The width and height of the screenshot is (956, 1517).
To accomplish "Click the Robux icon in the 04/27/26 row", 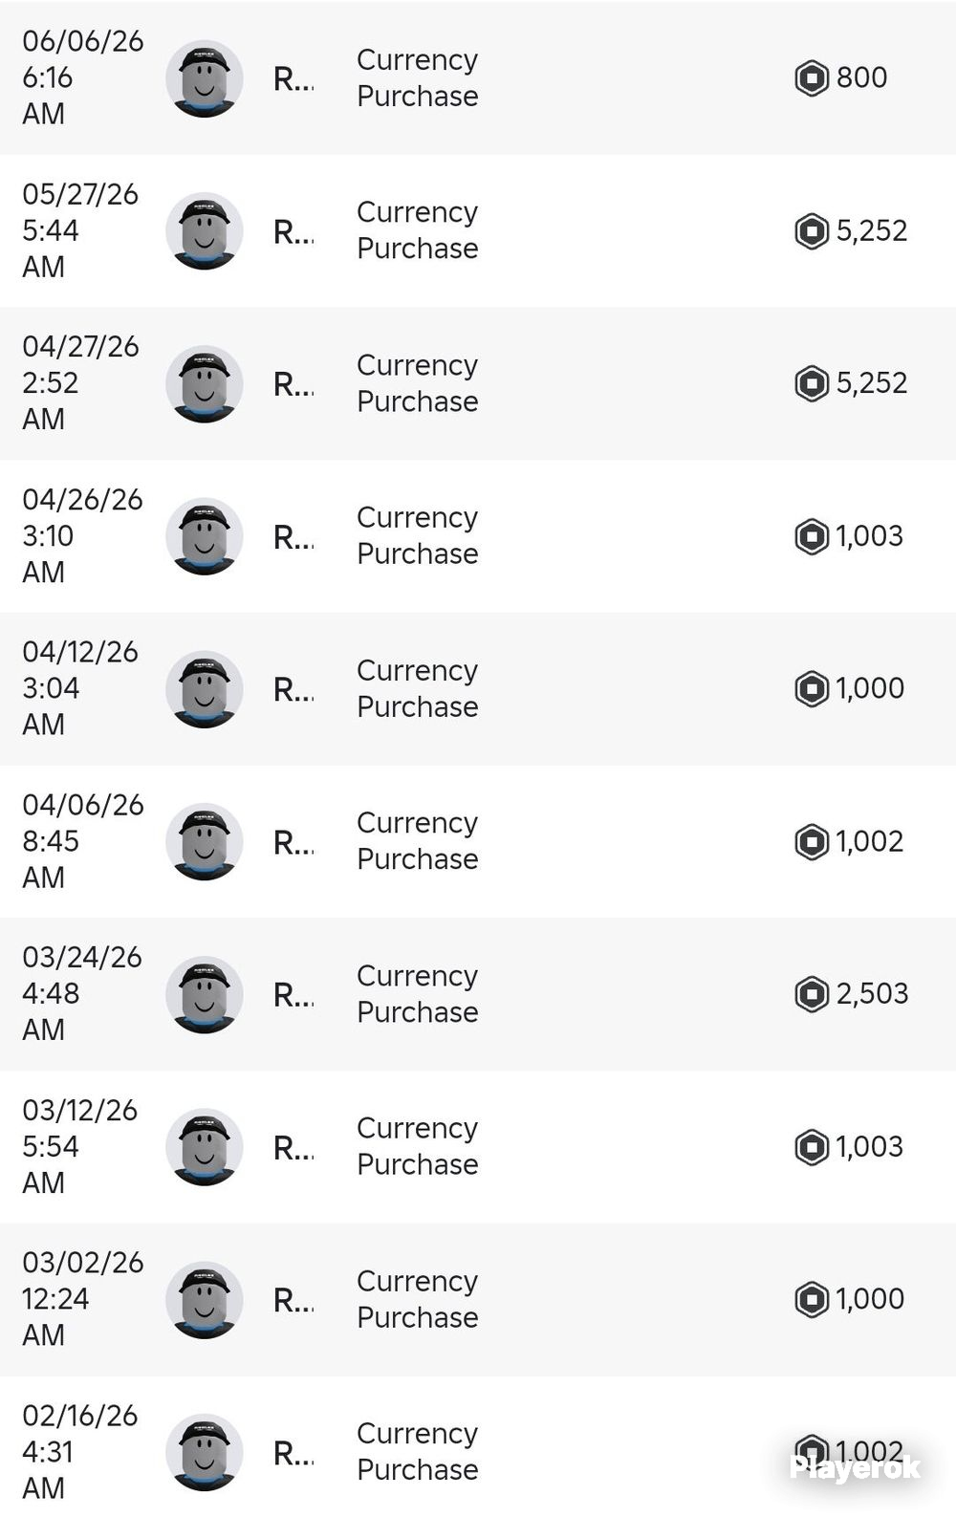I will [812, 383].
